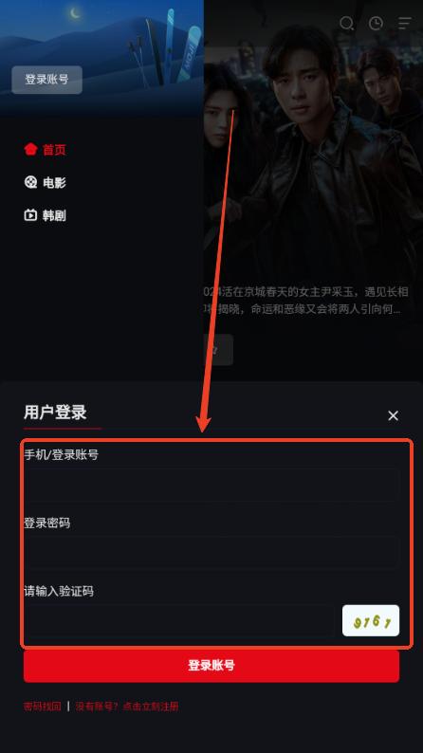Open the 韩剧 sidebar label
The height and width of the screenshot is (753, 423).
click(x=54, y=215)
